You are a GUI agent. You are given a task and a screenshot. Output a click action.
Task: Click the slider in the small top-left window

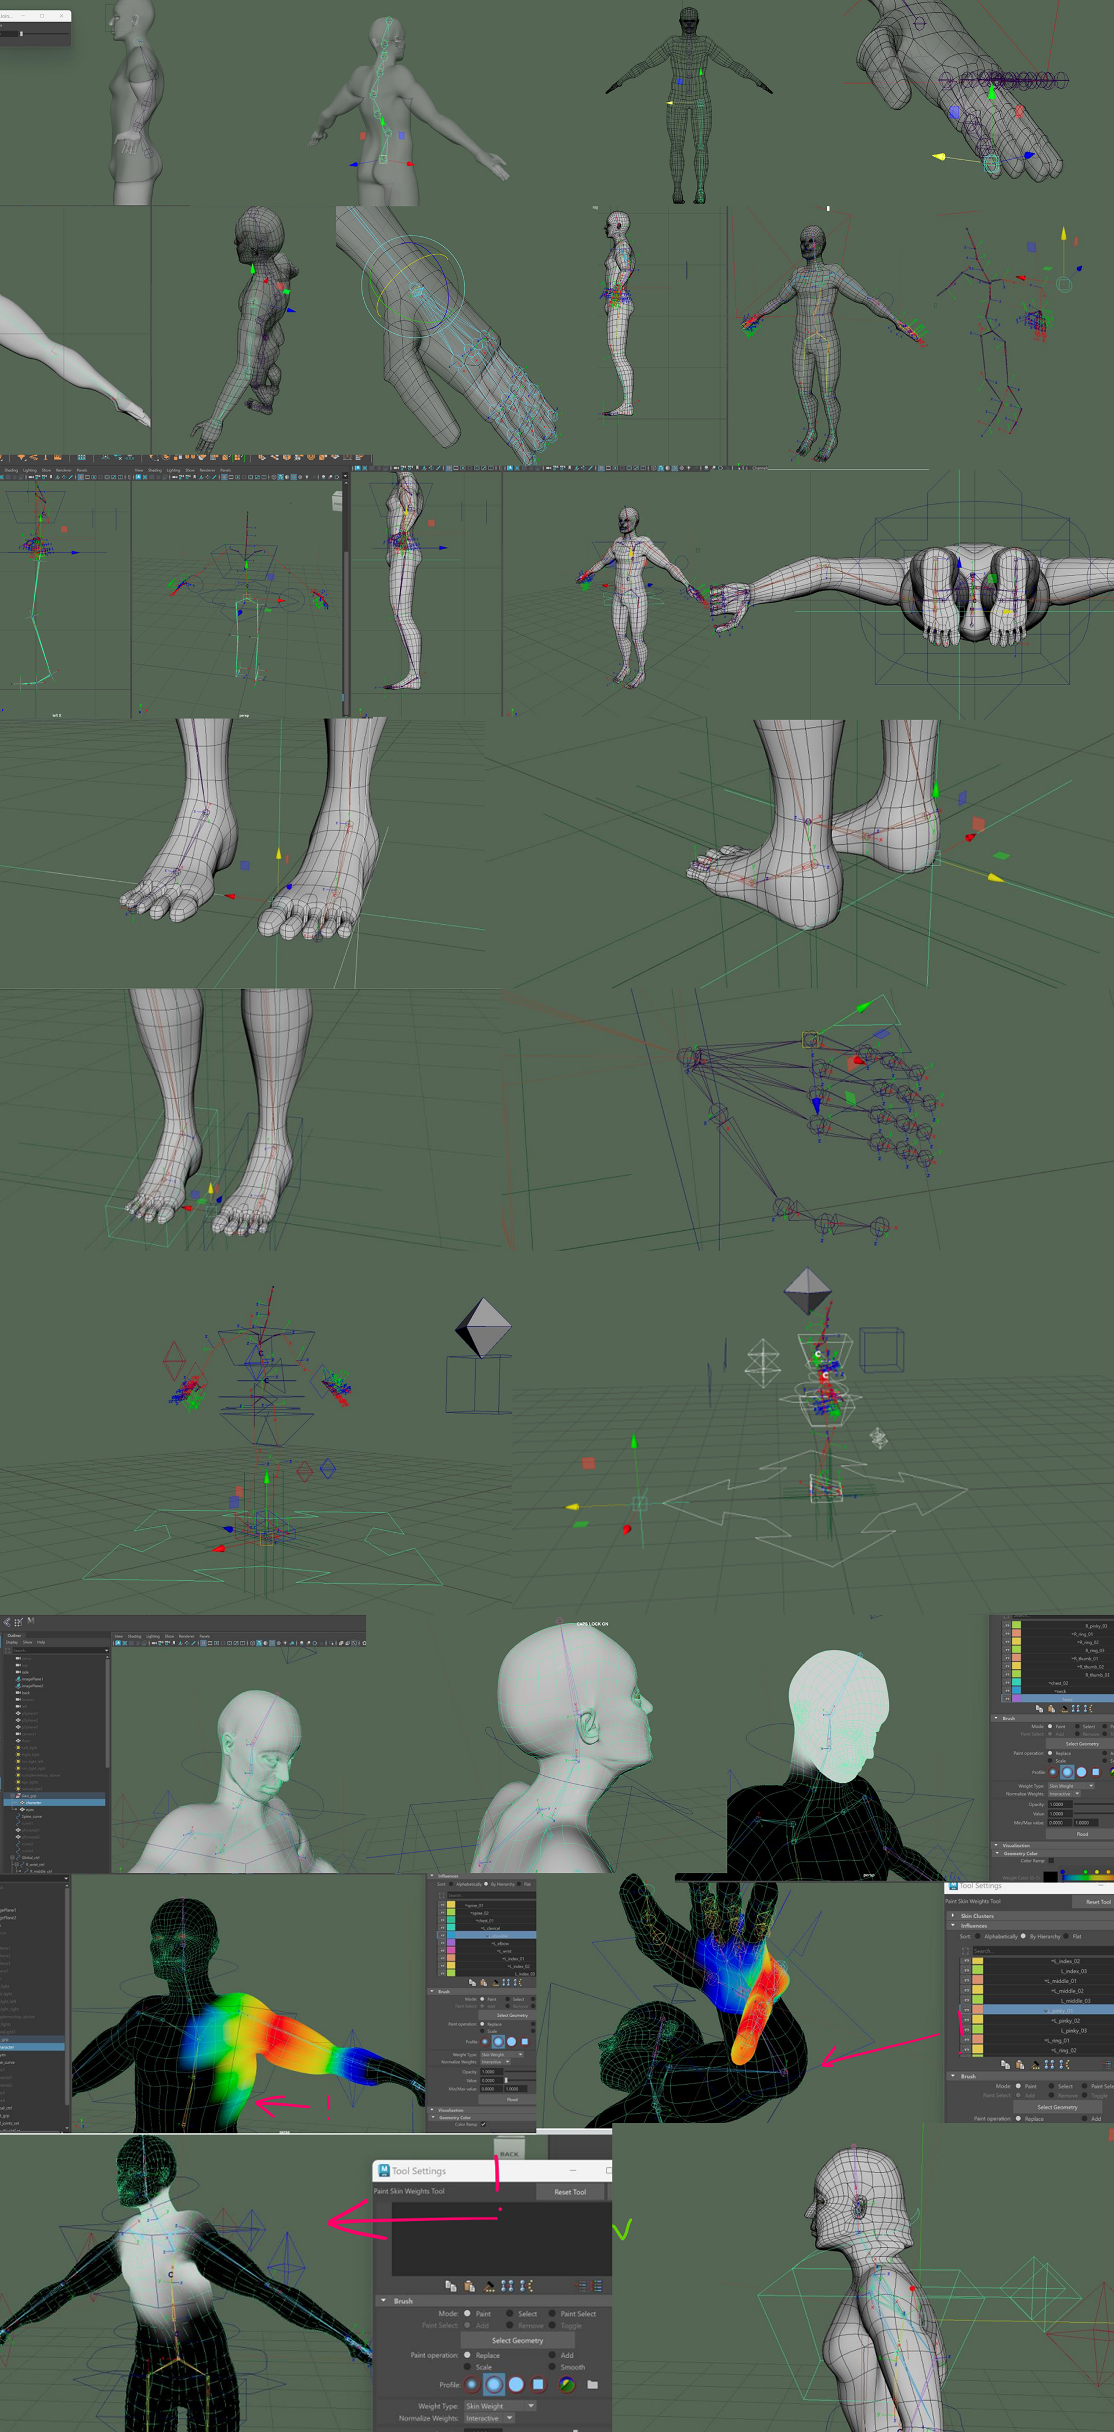[21, 34]
